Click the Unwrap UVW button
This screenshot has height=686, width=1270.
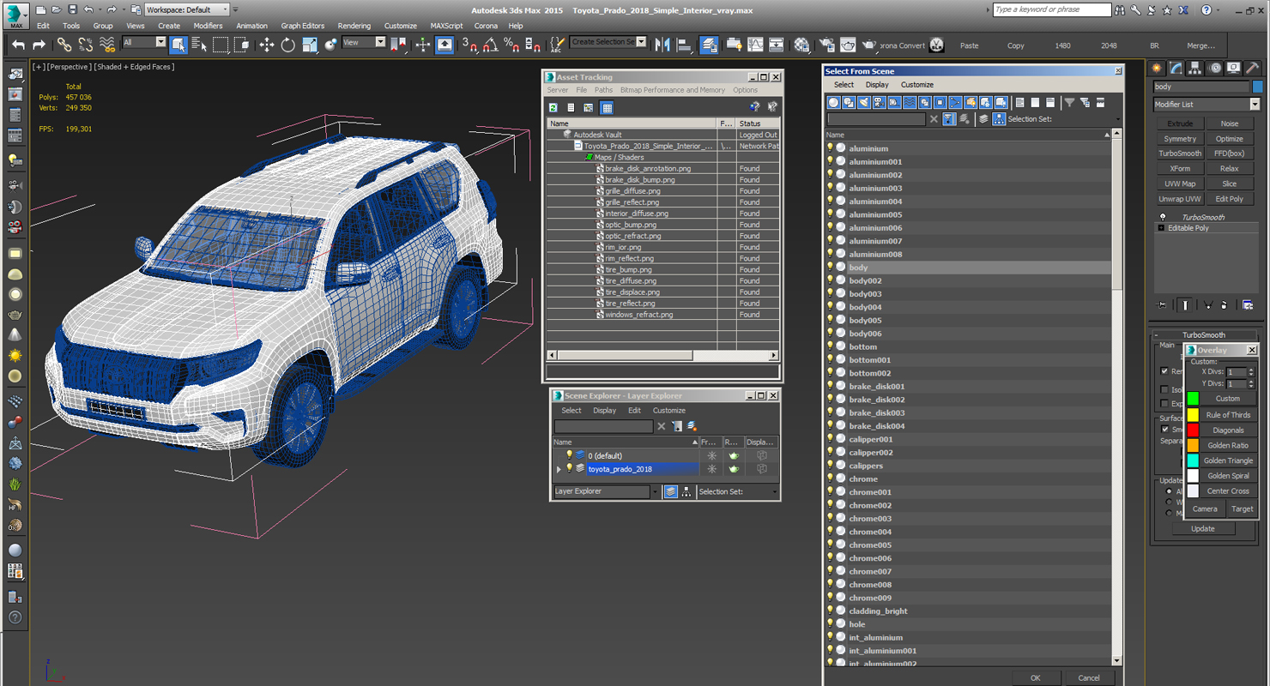point(1180,199)
